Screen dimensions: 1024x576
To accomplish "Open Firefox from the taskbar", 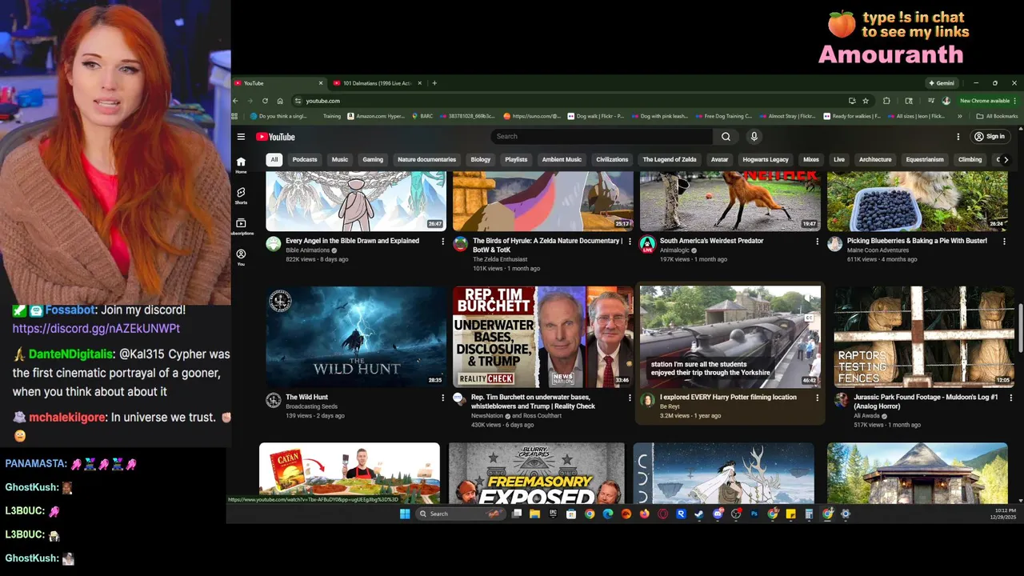I will click(x=645, y=514).
